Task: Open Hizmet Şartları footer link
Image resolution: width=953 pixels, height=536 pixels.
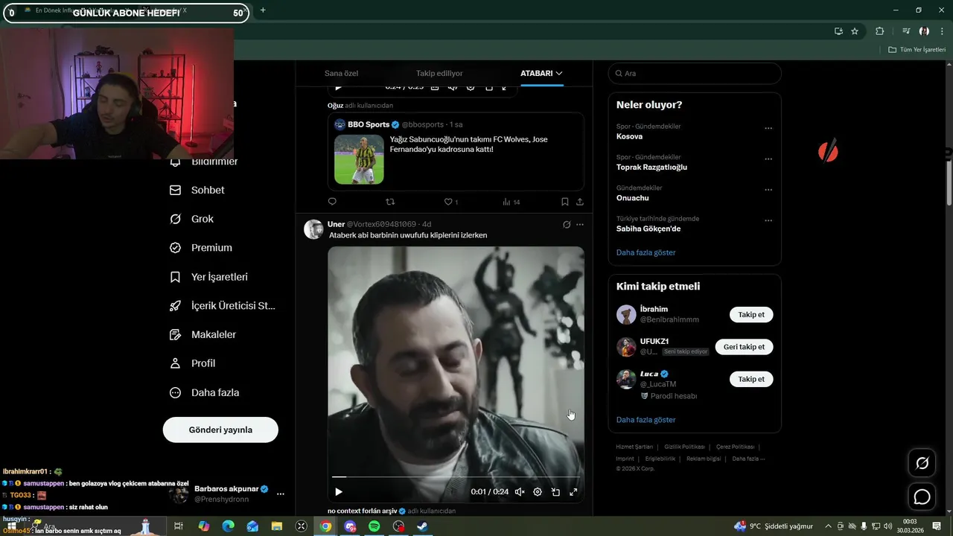Action: pos(634,447)
